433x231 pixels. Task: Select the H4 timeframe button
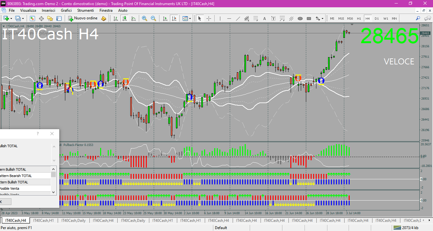tap(368, 18)
